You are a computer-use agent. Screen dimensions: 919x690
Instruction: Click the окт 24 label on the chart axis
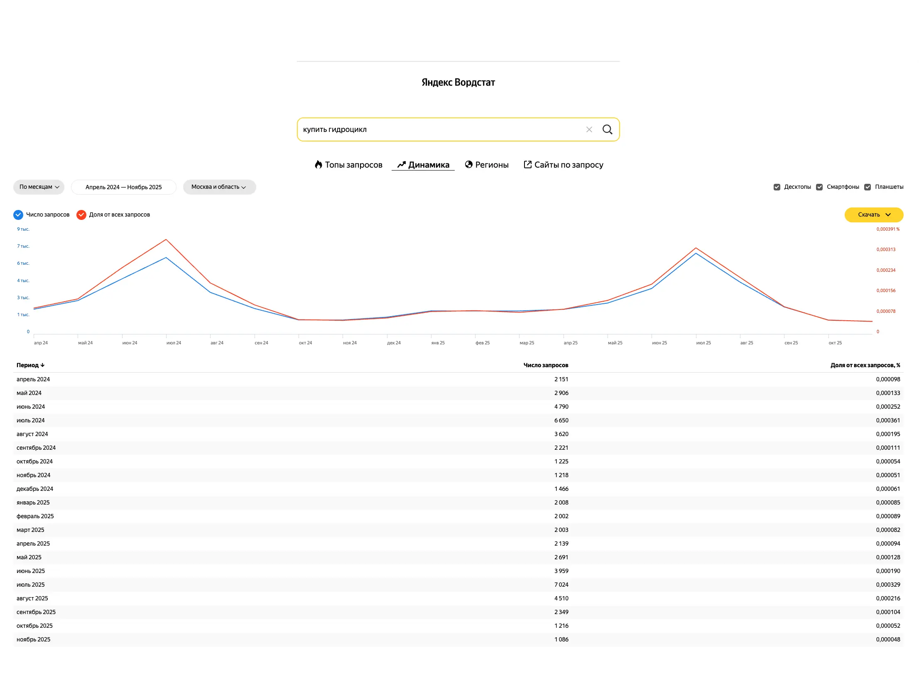click(x=305, y=343)
